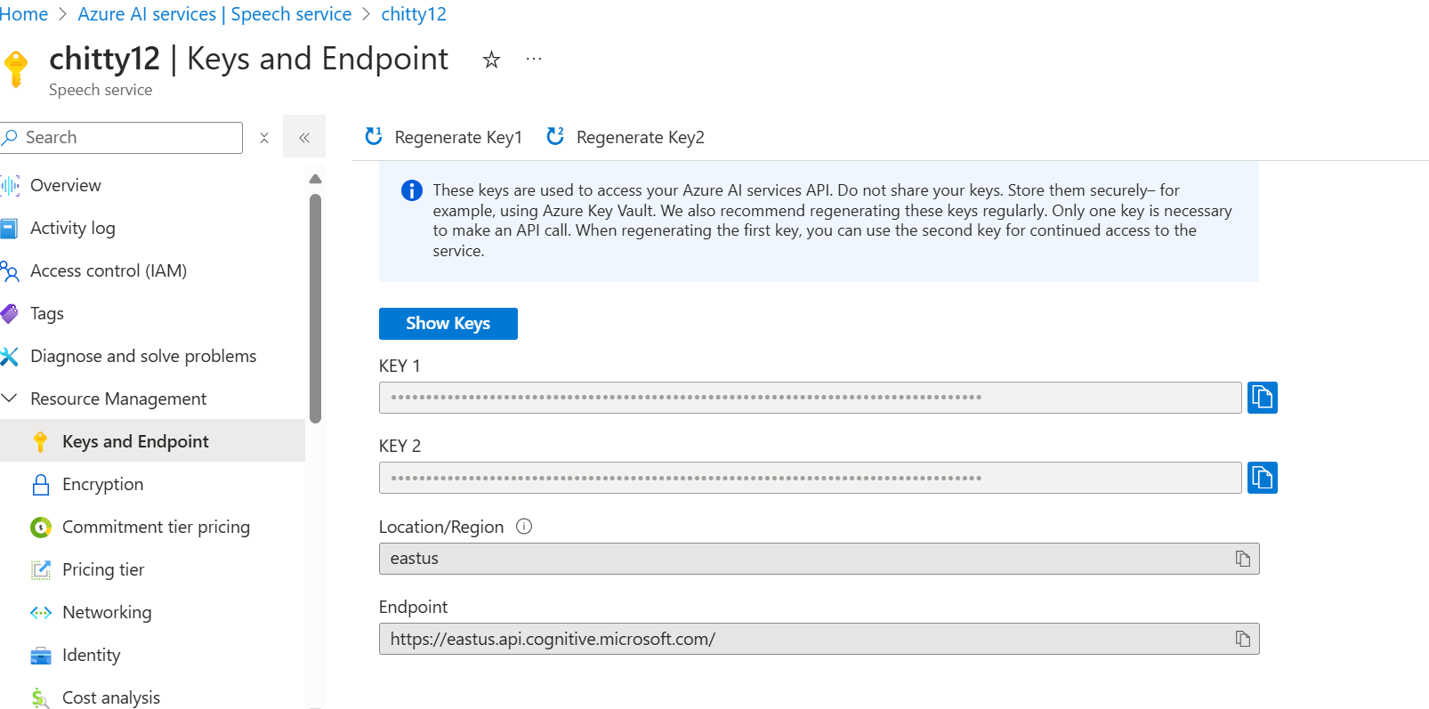Open the more options ellipsis menu
This screenshot has height=709, width=1429.
(x=534, y=60)
